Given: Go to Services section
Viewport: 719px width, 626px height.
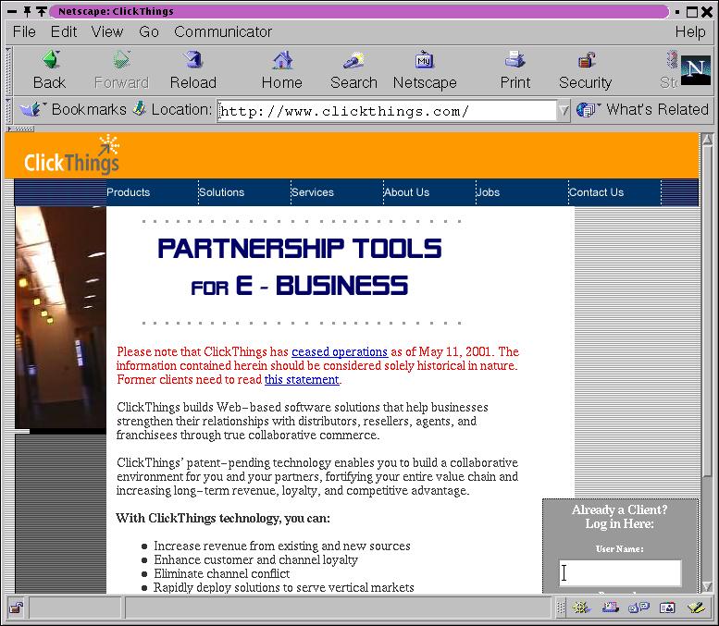Looking at the screenshot, I should (313, 192).
